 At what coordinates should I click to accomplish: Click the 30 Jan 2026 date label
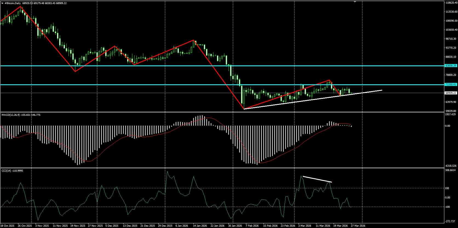tap(235, 226)
